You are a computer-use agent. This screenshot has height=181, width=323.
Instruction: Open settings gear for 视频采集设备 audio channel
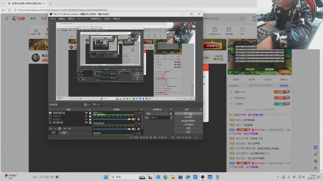[x=138, y=129]
